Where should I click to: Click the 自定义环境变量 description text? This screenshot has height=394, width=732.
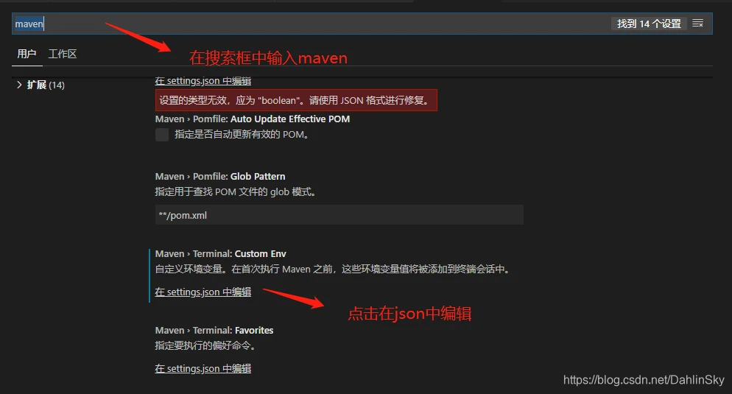pos(334,270)
